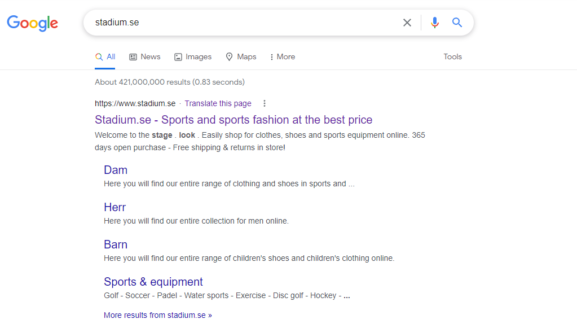Switch to the News tab
The image size is (577, 332).
144,57
